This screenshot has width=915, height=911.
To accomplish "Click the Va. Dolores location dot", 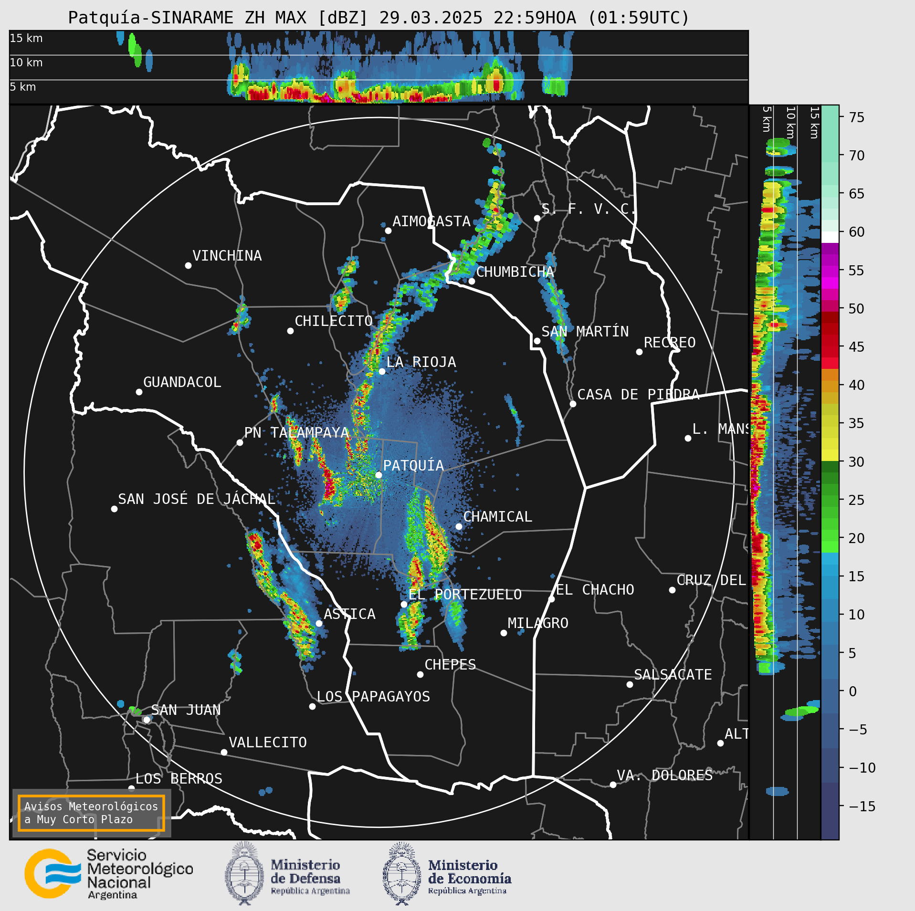I will click(613, 785).
